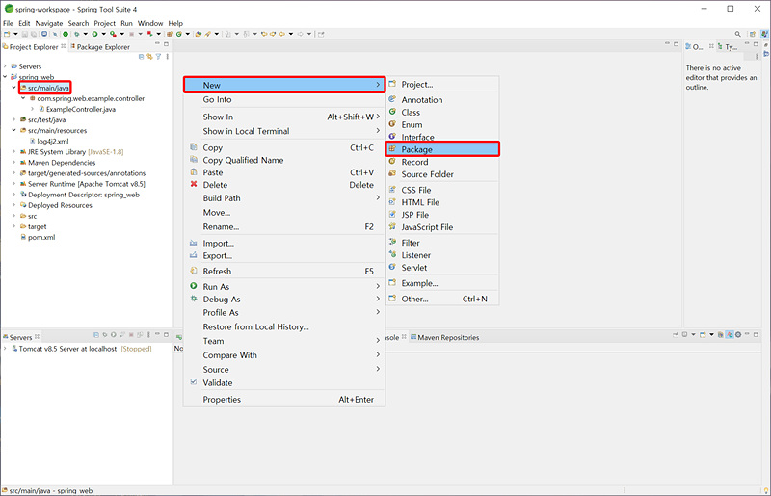771x496 pixels.
Task: Open the File menu
Action: point(9,23)
